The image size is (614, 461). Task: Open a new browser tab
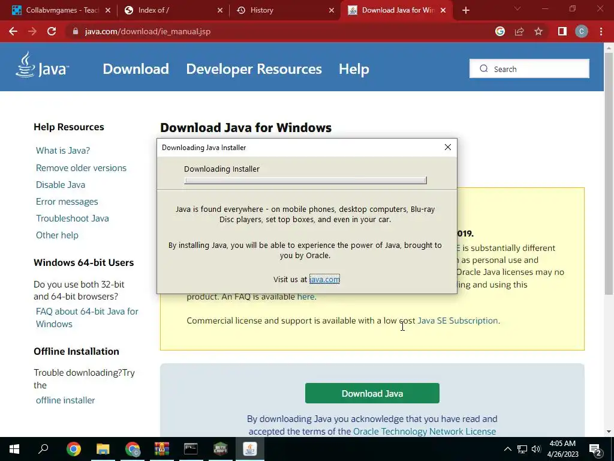pyautogui.click(x=465, y=10)
